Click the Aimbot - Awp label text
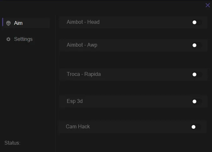The width and height of the screenshot is (212, 152). 82,45
